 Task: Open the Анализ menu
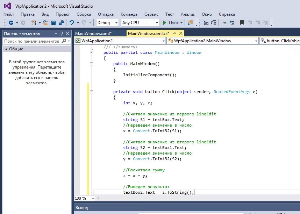pos(188,14)
